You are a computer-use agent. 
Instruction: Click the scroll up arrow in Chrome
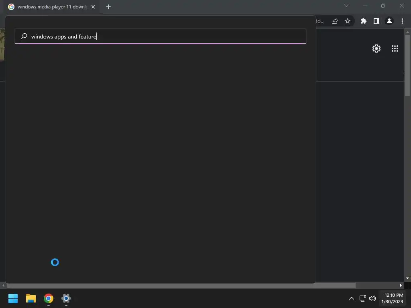tap(407, 32)
